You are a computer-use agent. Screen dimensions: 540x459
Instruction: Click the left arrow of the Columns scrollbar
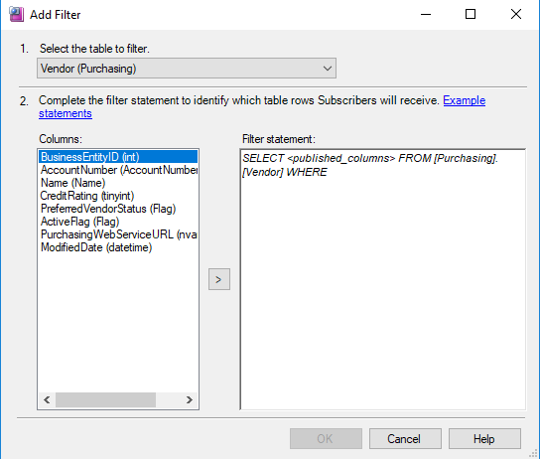(48, 399)
